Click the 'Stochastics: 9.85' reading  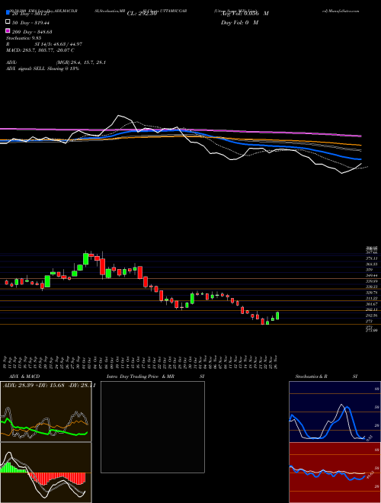(24, 38)
